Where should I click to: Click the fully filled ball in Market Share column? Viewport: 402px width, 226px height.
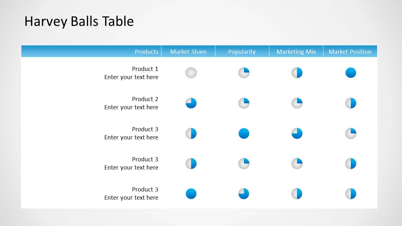coord(191,194)
